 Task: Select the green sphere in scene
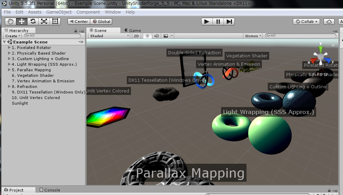click(270, 134)
